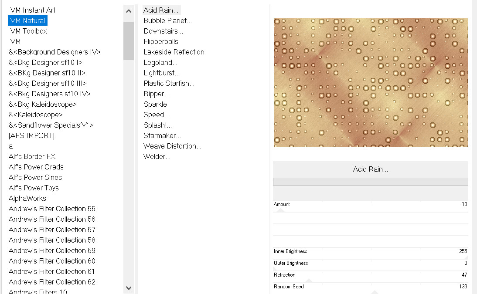Open Alf's Power Grads category
The width and height of the screenshot is (477, 294).
(36, 167)
